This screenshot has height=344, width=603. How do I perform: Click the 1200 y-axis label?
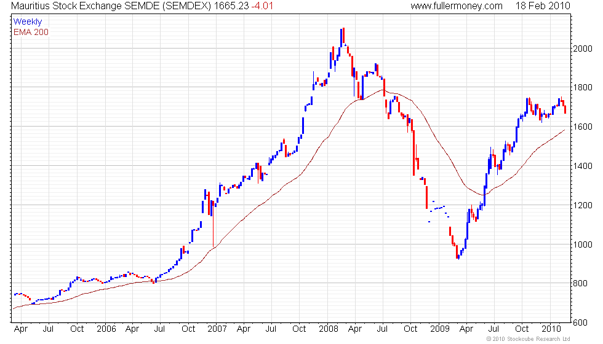tap(583, 205)
